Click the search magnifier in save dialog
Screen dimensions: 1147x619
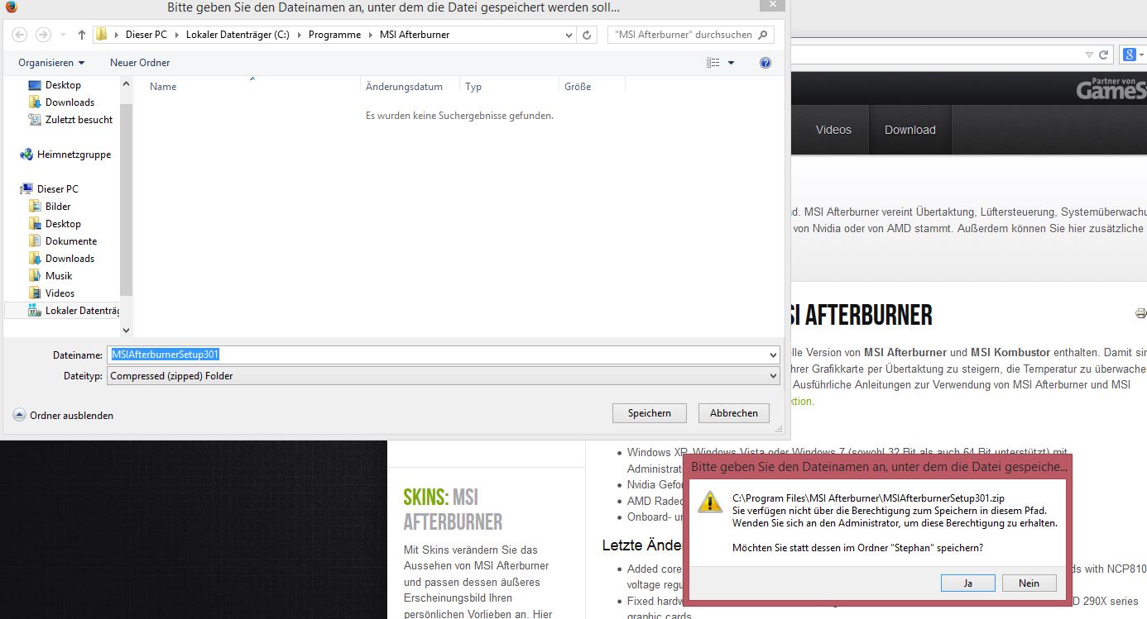(x=762, y=35)
